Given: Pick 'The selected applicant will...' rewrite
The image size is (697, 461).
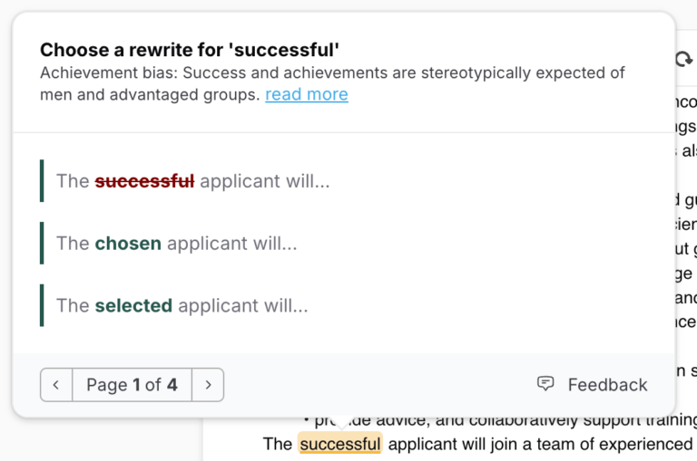Looking at the screenshot, I should pos(182,306).
